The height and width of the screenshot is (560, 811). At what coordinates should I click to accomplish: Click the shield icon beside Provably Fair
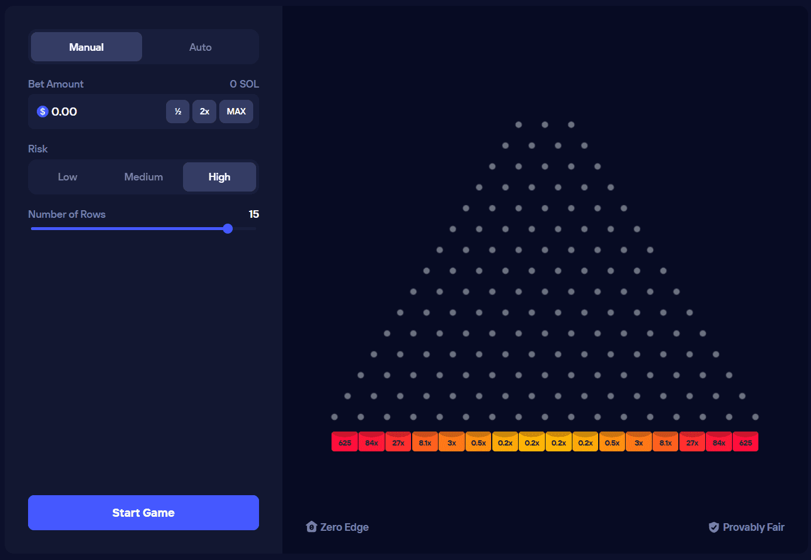click(x=714, y=527)
